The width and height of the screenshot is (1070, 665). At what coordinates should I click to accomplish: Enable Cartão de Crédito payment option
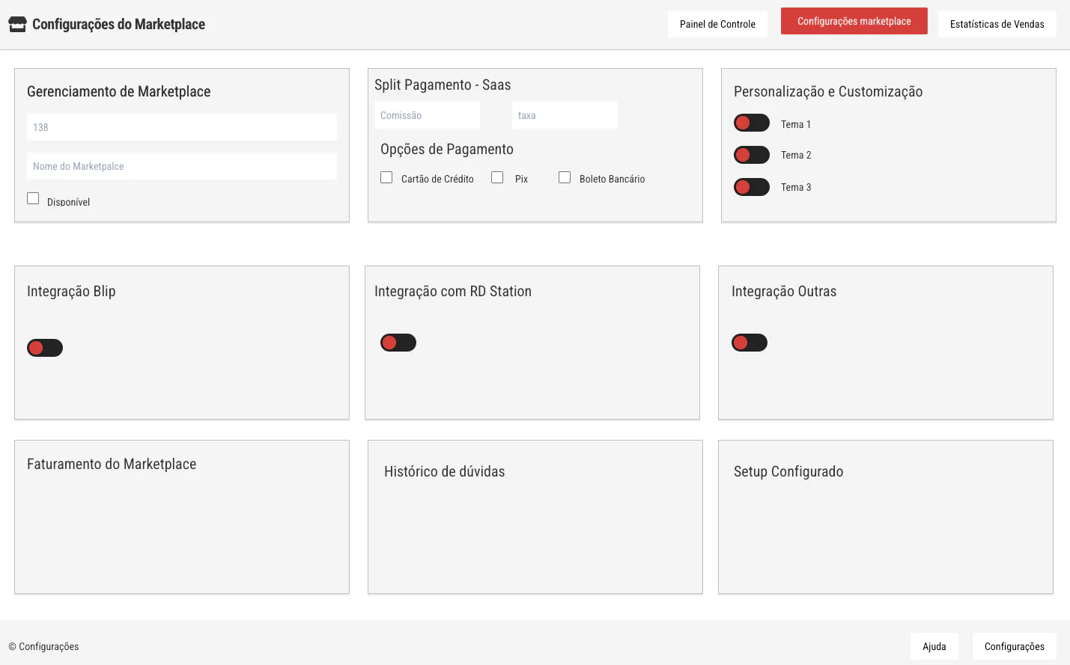click(x=386, y=177)
